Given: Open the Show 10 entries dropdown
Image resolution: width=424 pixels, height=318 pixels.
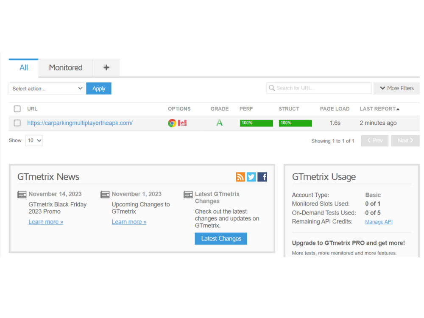Looking at the screenshot, I should (x=34, y=141).
